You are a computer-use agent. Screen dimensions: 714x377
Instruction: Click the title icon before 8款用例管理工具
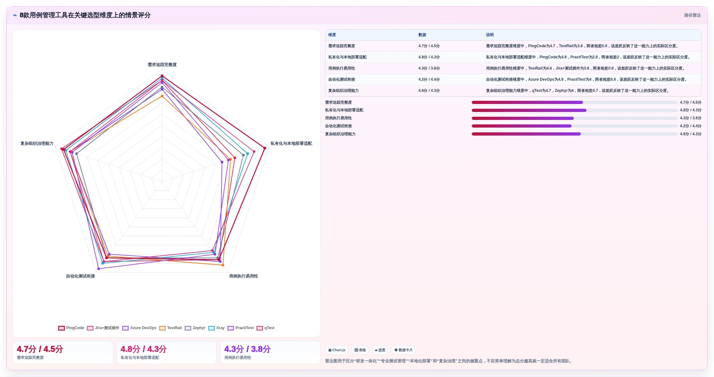tap(15, 15)
